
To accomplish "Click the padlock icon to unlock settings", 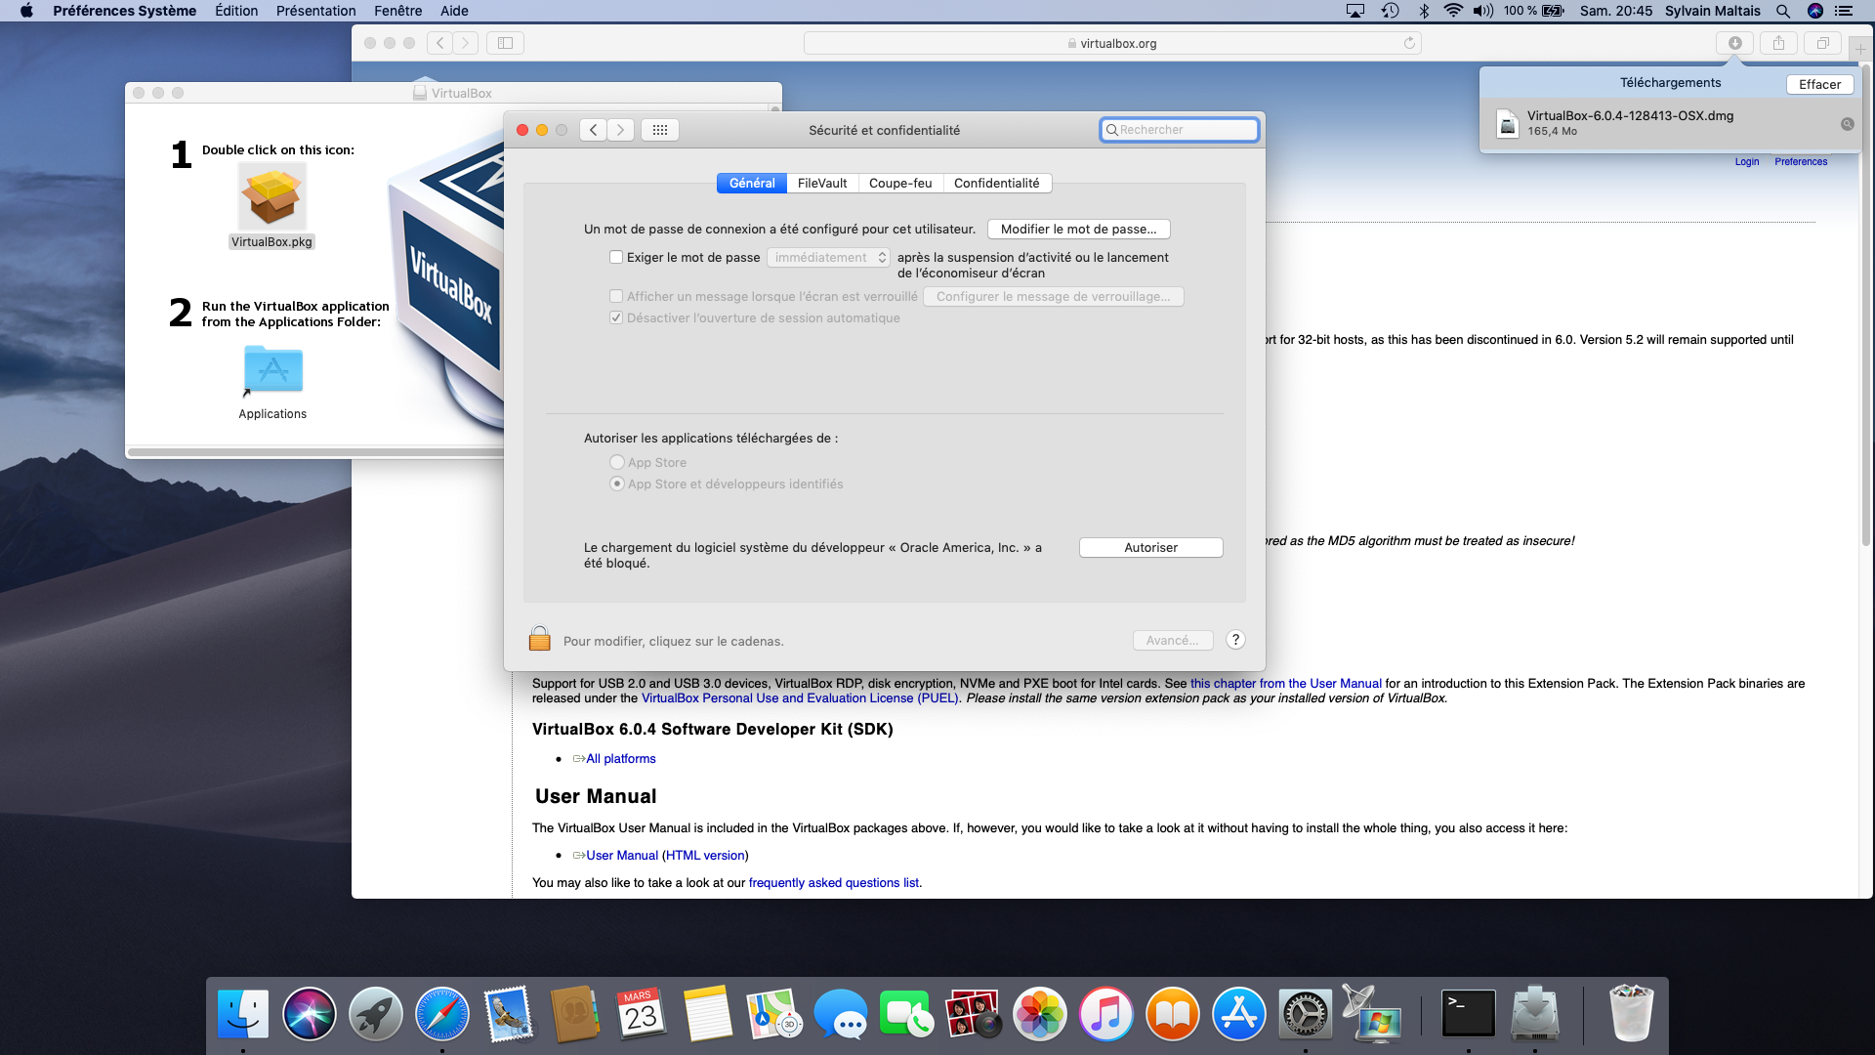I will click(539, 639).
